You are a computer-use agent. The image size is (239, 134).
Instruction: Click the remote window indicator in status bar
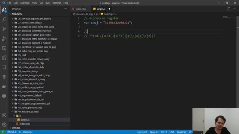tap(3, 132)
